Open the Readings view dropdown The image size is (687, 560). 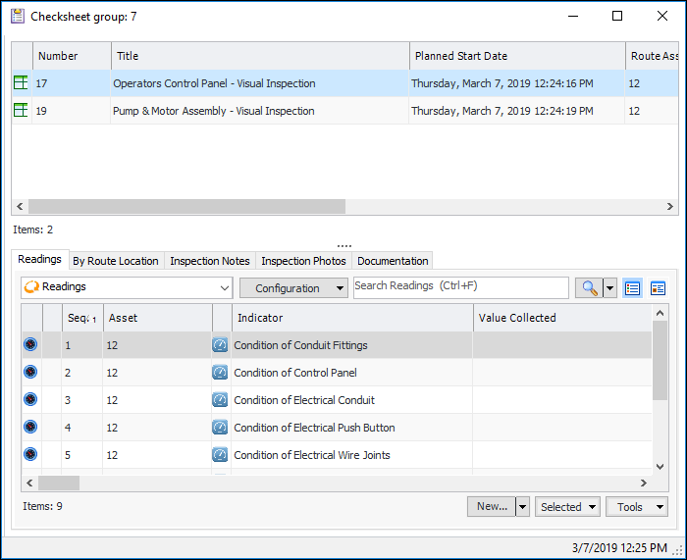coord(126,287)
